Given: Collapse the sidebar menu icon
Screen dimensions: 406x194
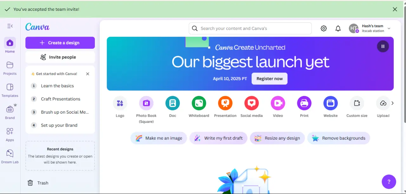Looking at the screenshot, I should (10, 26).
